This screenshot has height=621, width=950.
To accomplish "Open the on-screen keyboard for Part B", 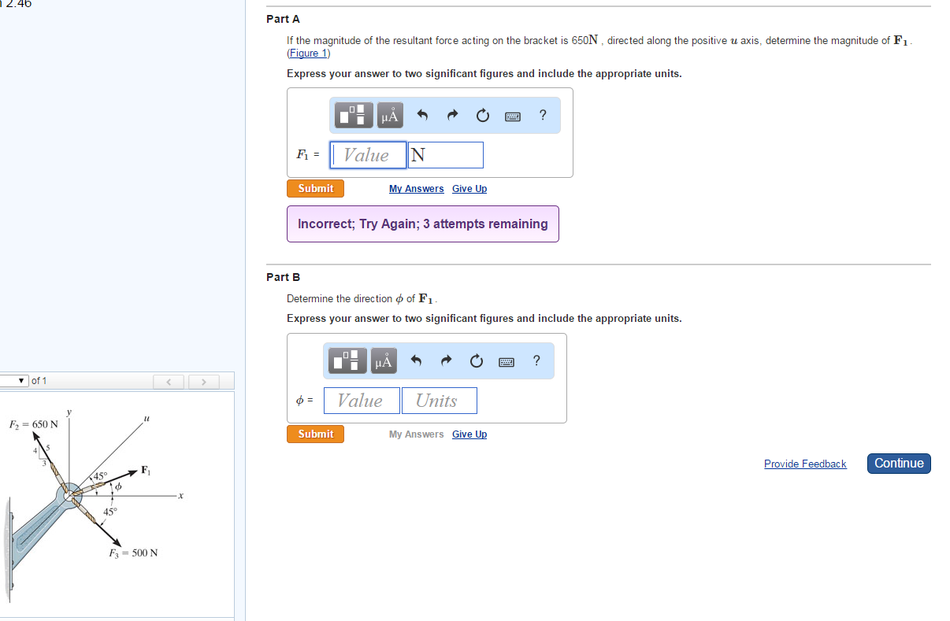I will (x=507, y=360).
